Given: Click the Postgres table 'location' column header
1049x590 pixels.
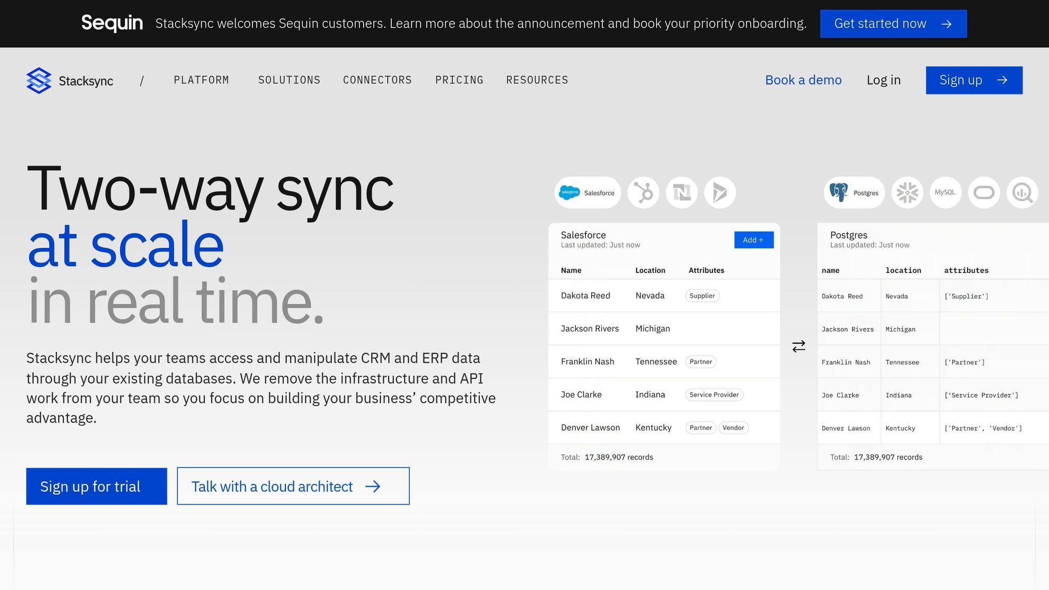Looking at the screenshot, I should (x=903, y=270).
